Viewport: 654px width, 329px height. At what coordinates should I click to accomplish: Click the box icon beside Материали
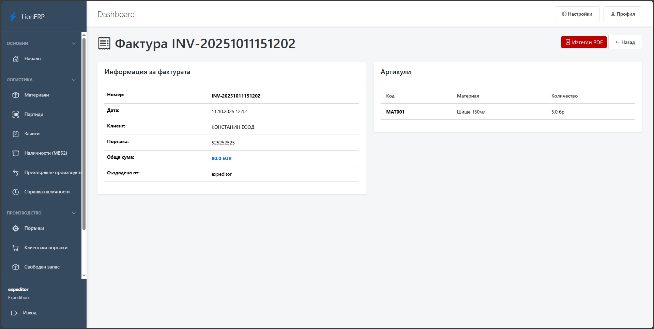[x=16, y=95]
